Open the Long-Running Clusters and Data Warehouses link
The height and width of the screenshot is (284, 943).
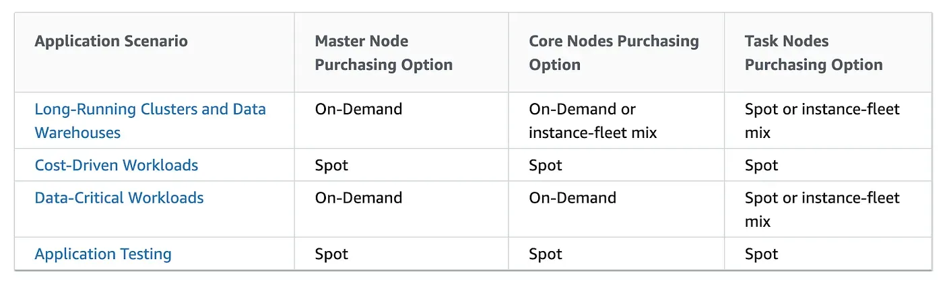(150, 120)
